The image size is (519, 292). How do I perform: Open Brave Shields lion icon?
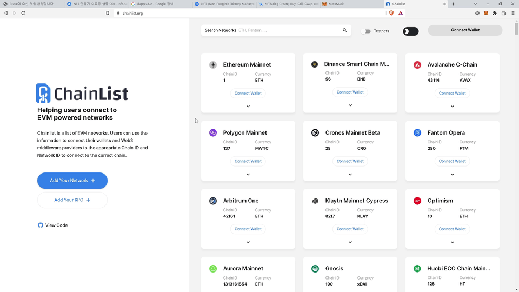[391, 13]
